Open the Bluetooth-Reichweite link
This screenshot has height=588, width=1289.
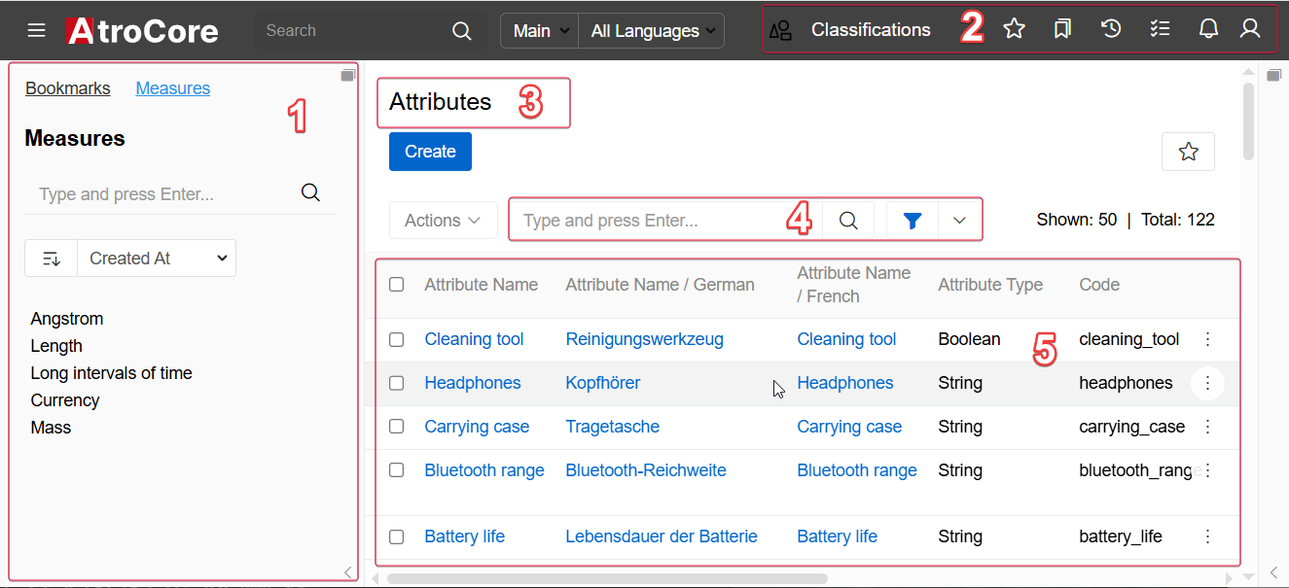click(646, 470)
